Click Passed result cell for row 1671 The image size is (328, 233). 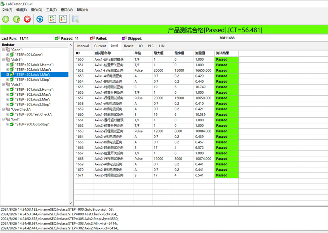227,175
